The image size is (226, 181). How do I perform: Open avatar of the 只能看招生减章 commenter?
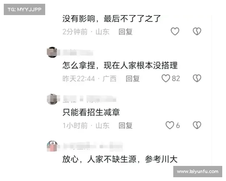[52, 99]
